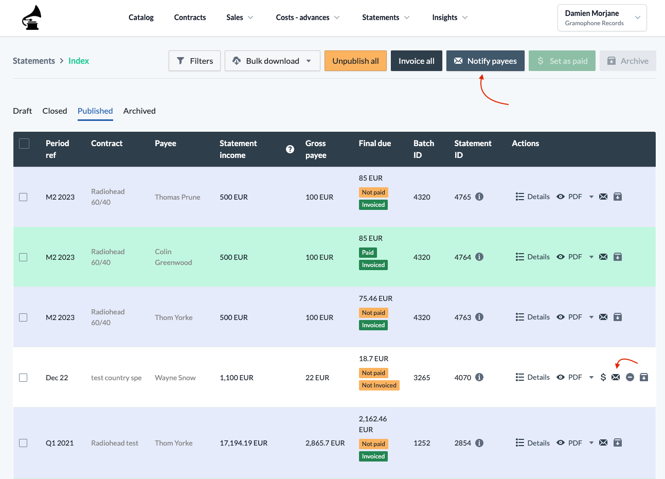
Task: Archive statement 4764 using box icon
Action: pyautogui.click(x=618, y=257)
